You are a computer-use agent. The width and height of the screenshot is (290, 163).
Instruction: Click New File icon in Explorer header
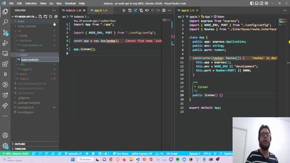(x=40, y=17)
